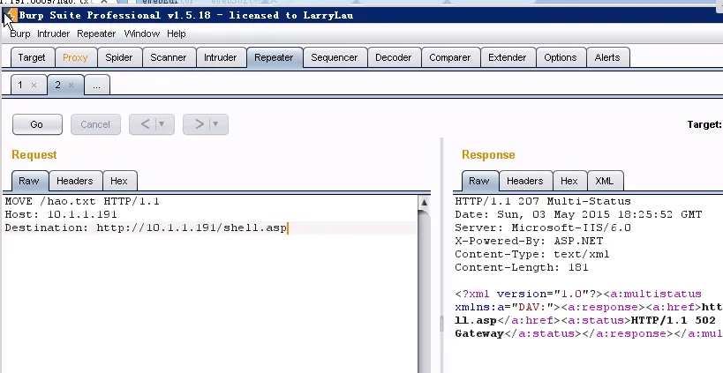The height and width of the screenshot is (373, 723).
Task: Expand the forward history dropdown arrow
Action: [x=215, y=124]
